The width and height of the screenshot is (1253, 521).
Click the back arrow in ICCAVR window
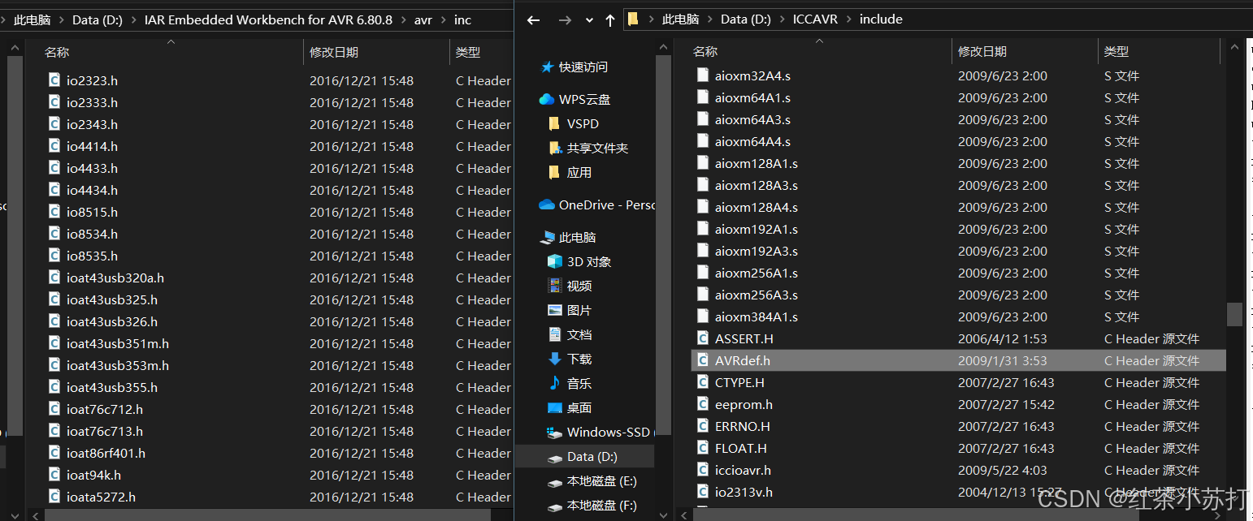point(534,20)
